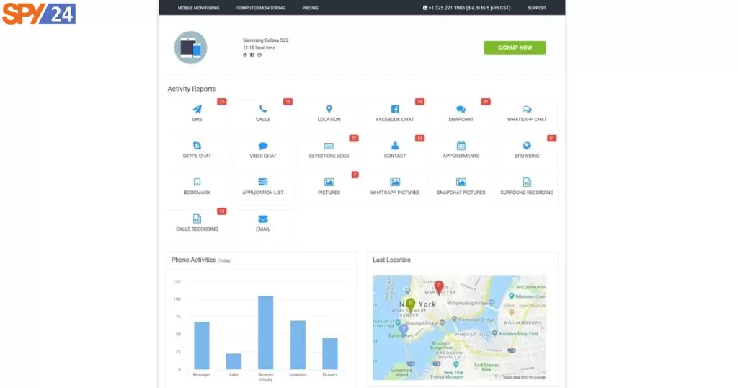Open the Surround Recording report
This screenshot has height=388, width=738.
click(x=527, y=187)
